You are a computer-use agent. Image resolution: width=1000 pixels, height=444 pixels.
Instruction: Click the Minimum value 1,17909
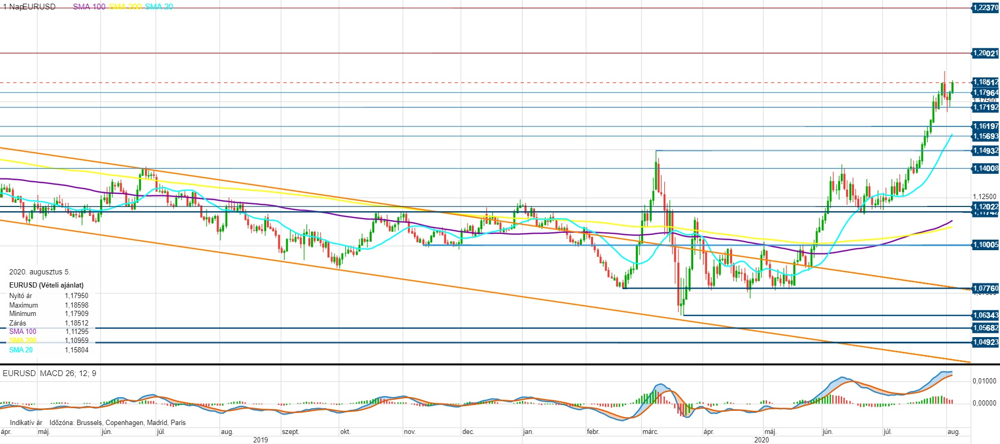[77, 313]
